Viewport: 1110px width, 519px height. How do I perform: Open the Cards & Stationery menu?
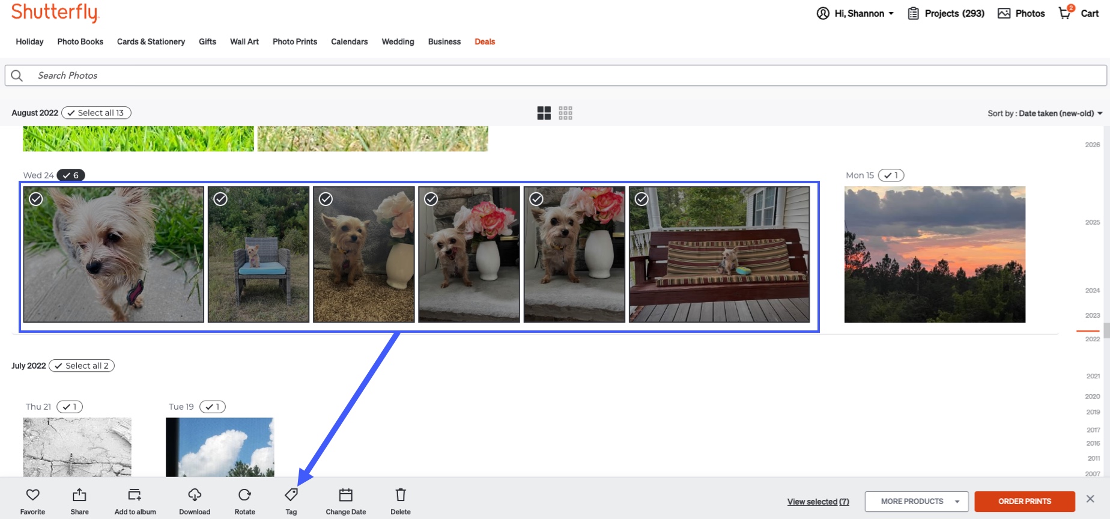point(151,41)
